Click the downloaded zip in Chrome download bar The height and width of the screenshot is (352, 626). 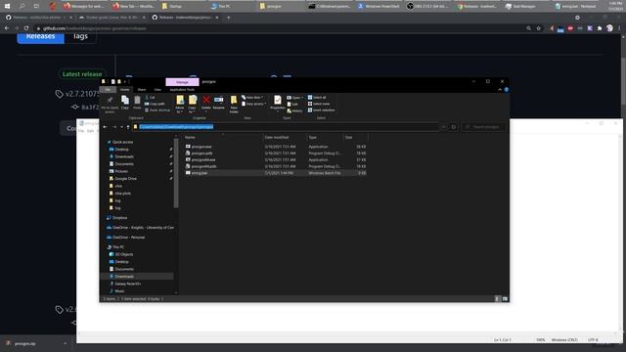24,343
